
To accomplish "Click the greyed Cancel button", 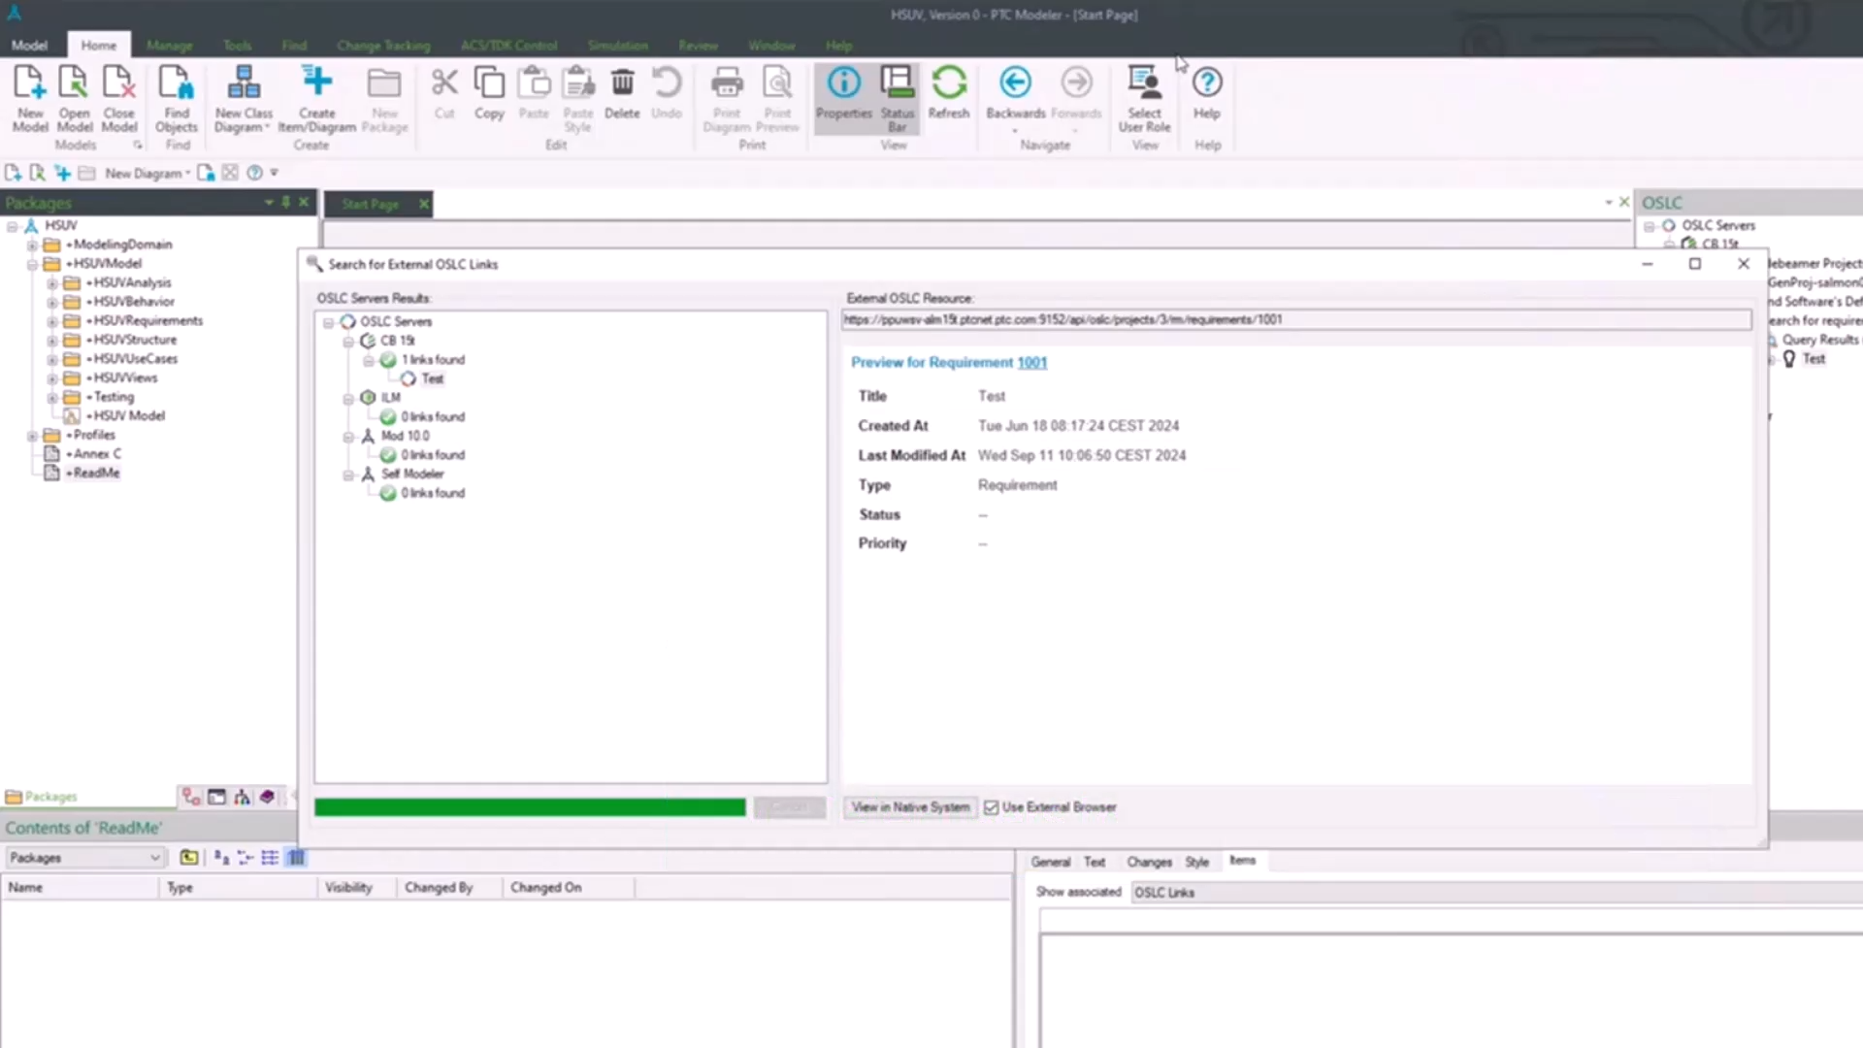I will [789, 807].
